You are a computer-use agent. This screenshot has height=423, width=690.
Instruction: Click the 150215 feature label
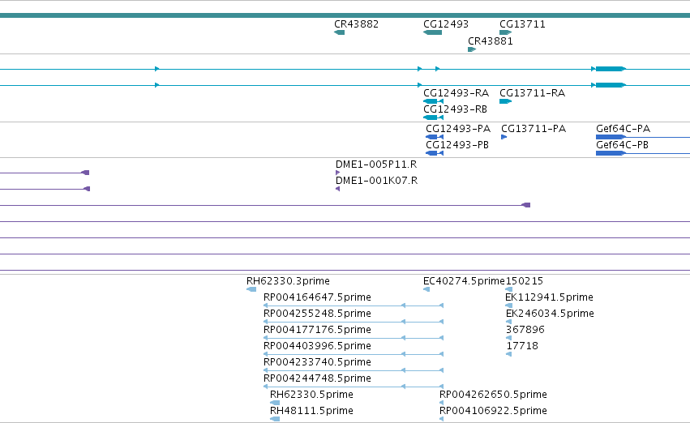(524, 281)
